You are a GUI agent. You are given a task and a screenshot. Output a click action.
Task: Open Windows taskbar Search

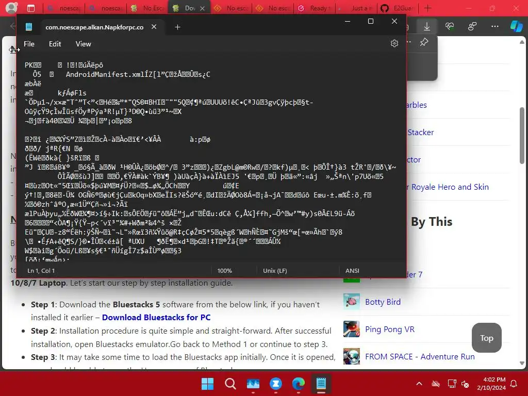point(230,384)
